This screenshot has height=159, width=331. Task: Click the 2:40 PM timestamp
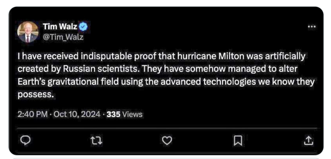click(30, 114)
